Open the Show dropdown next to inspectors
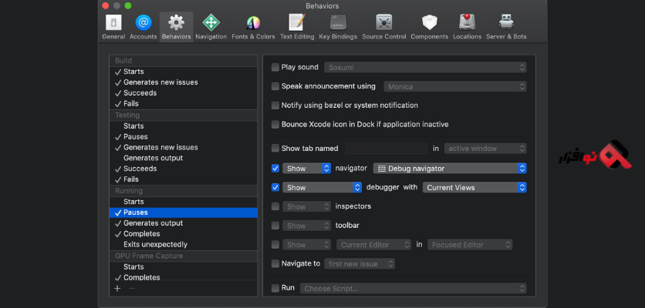This screenshot has height=308, width=645. pyautogui.click(x=306, y=206)
